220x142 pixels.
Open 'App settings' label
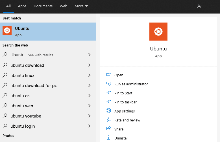pyautogui.click(x=125, y=111)
